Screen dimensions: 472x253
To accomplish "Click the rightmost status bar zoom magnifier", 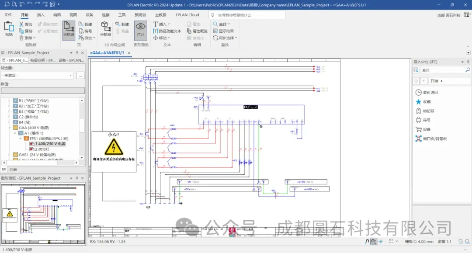I will point(468,242).
